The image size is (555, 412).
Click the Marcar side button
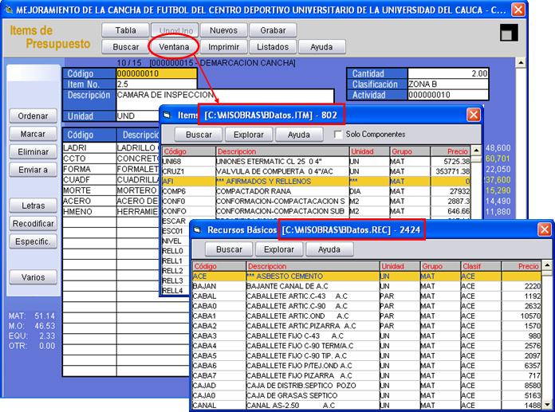coord(33,134)
